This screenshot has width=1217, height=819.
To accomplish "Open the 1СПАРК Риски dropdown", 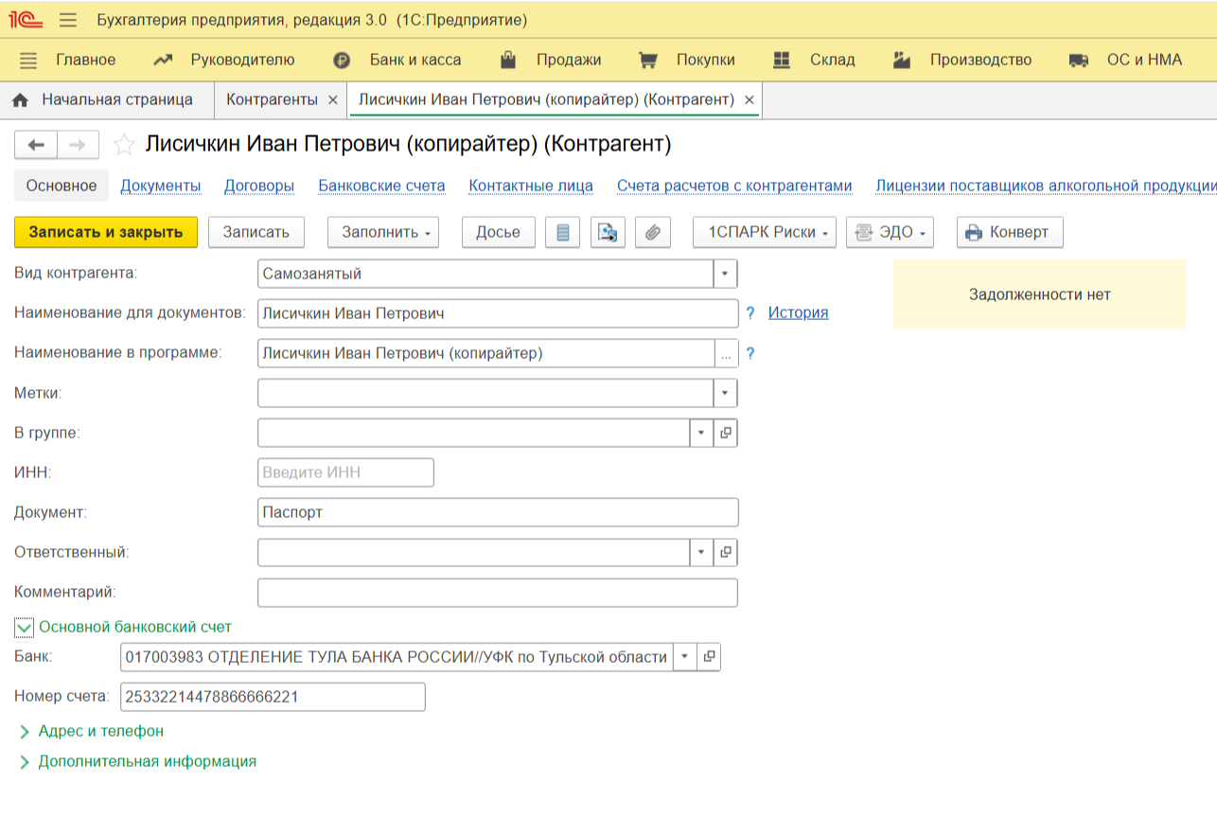I will [764, 233].
